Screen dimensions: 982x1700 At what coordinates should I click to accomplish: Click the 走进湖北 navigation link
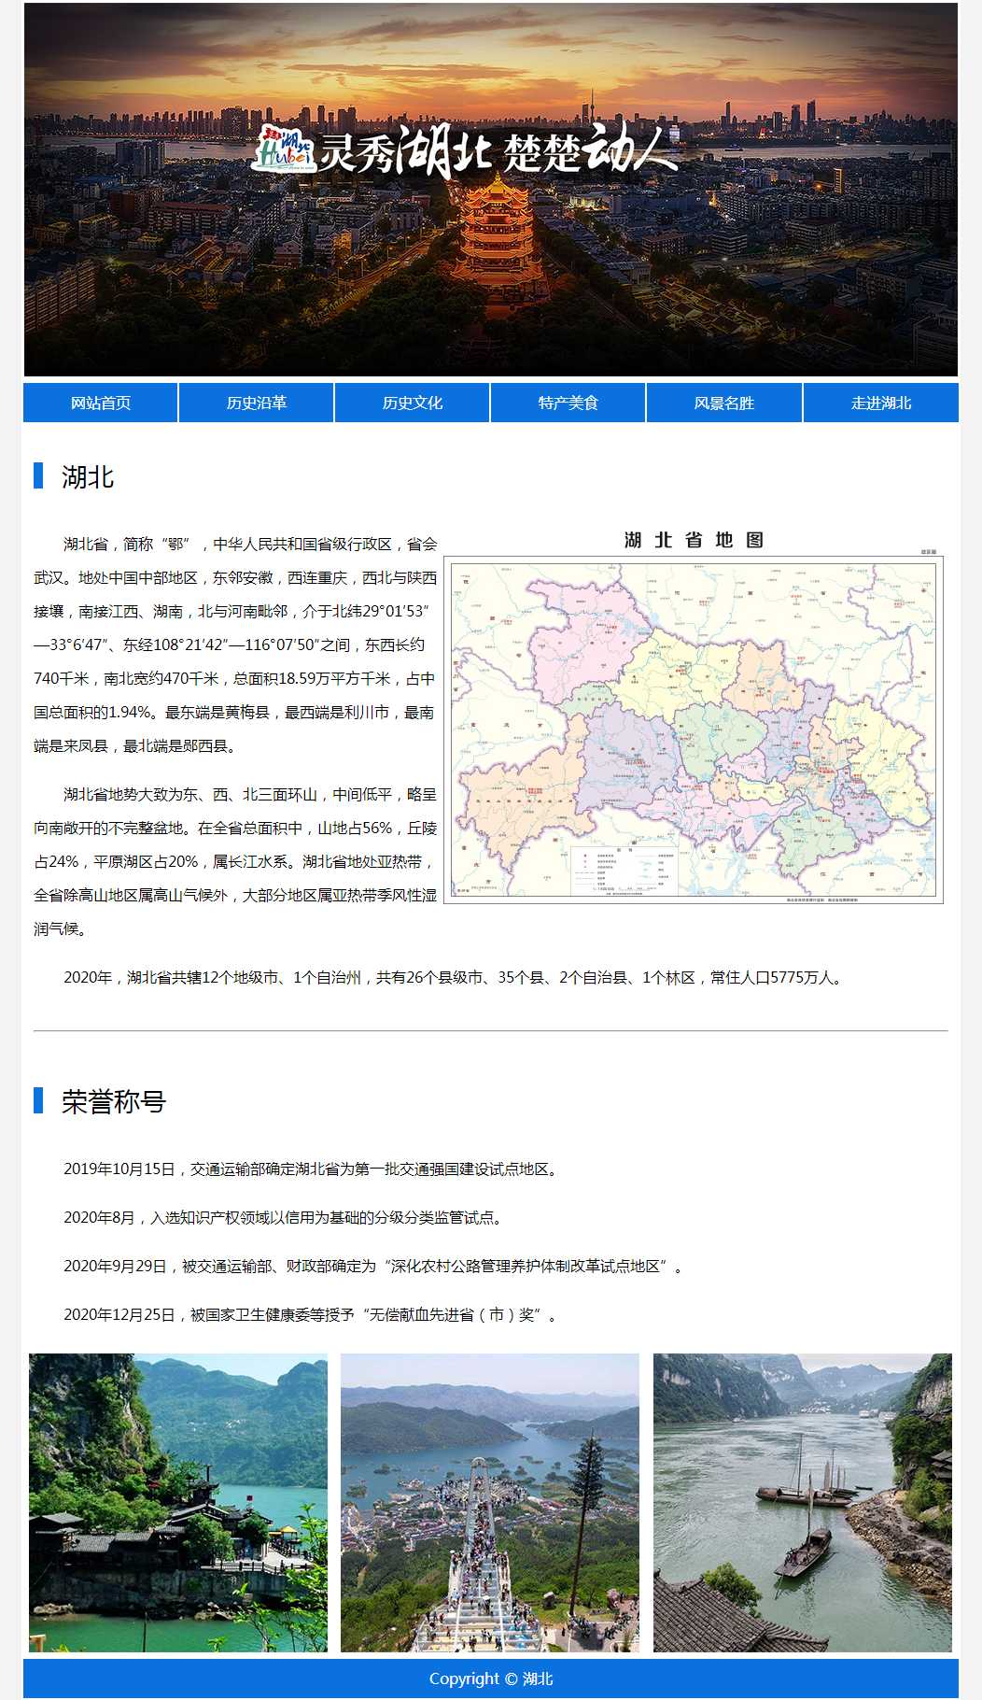880,403
